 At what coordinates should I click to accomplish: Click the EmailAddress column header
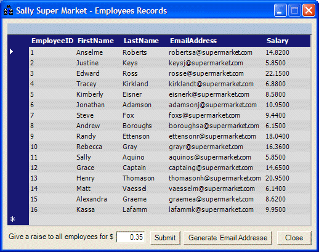193,41
